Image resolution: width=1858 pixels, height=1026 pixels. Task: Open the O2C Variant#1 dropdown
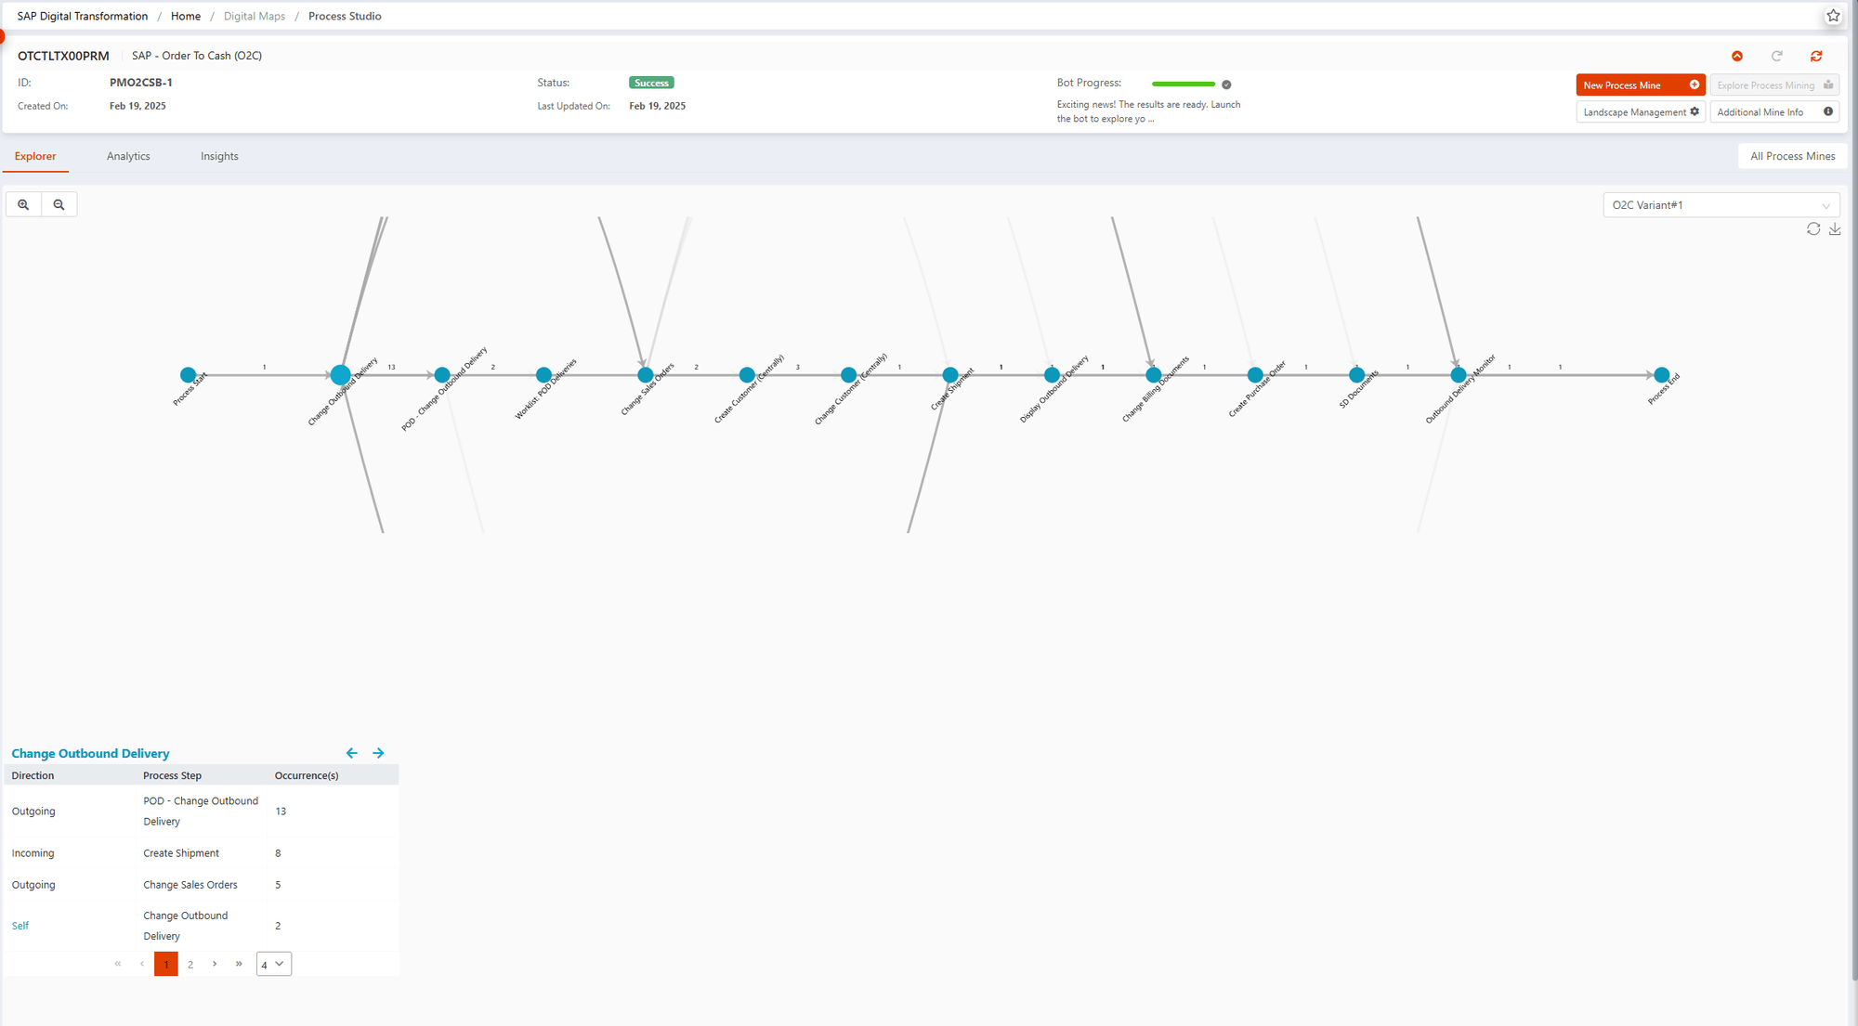(1721, 204)
